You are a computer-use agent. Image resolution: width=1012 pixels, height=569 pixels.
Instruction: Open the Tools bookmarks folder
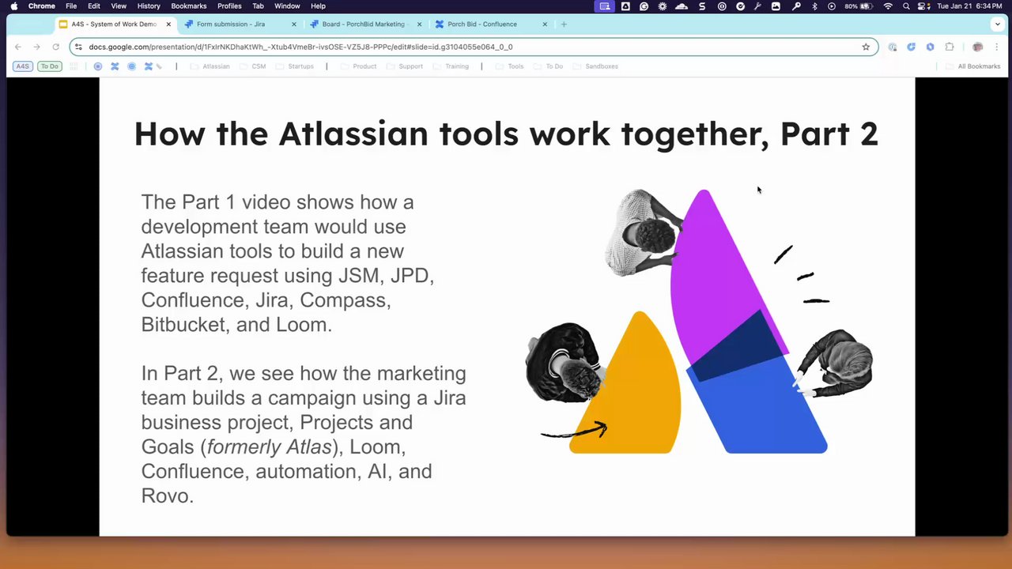pos(509,66)
